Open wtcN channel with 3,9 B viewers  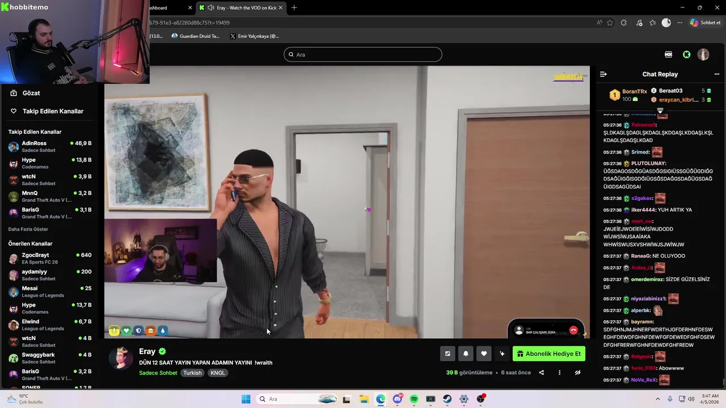coord(50,180)
